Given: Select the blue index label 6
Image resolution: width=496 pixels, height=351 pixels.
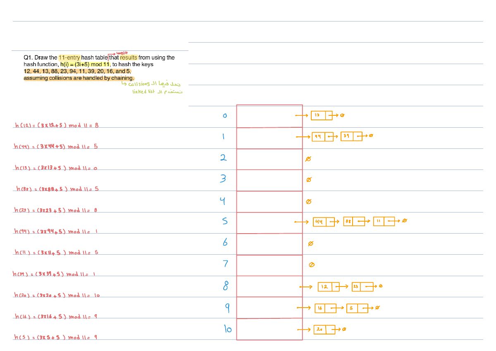Looking at the screenshot, I should pos(225,242).
